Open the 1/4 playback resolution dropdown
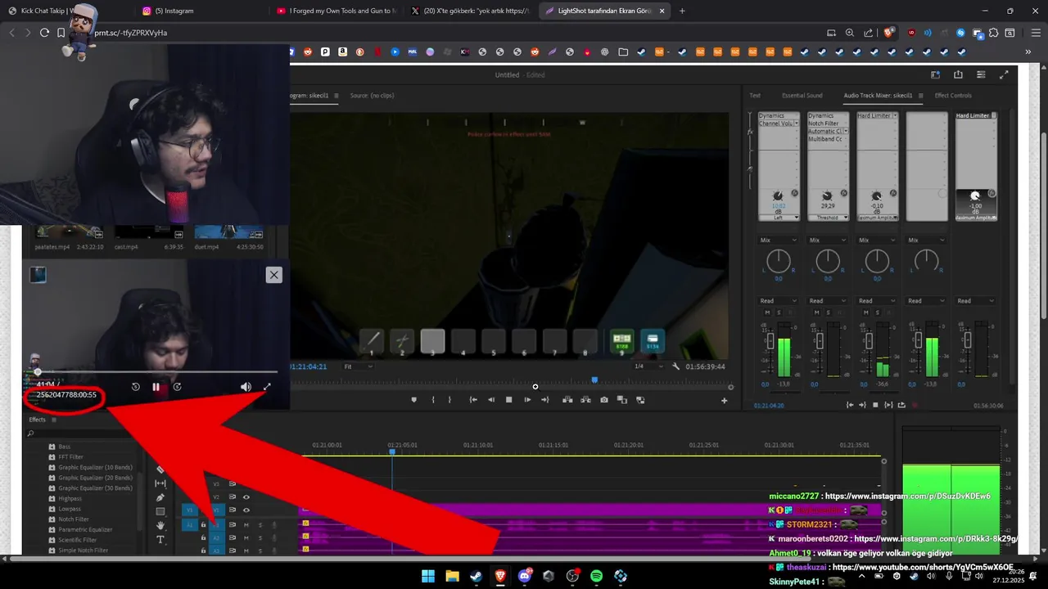 [x=648, y=366]
